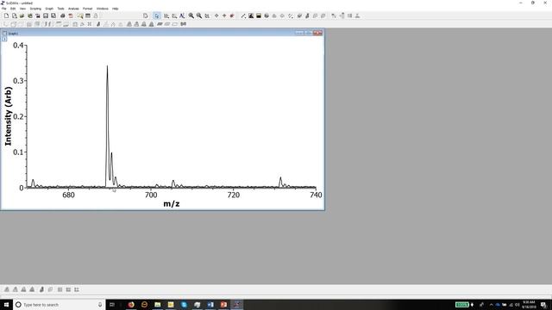Image resolution: width=552 pixels, height=310 pixels.
Task: Click the binoculars find icon
Action: click(183, 24)
